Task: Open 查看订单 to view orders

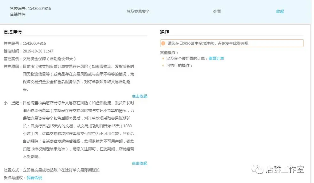Action: coord(216,59)
